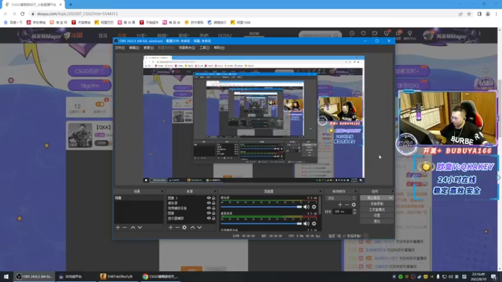Viewport: 502px width, 282px height.
Task: Toggle lock of fifth source row
Action: [213, 218]
